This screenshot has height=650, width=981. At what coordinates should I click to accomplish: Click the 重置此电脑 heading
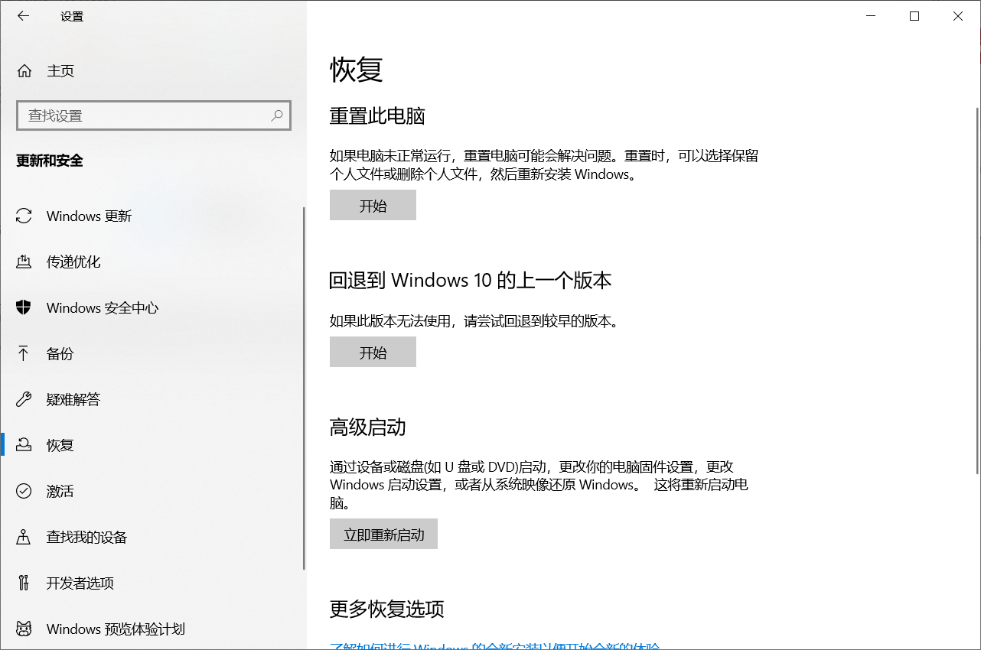pyautogui.click(x=377, y=116)
